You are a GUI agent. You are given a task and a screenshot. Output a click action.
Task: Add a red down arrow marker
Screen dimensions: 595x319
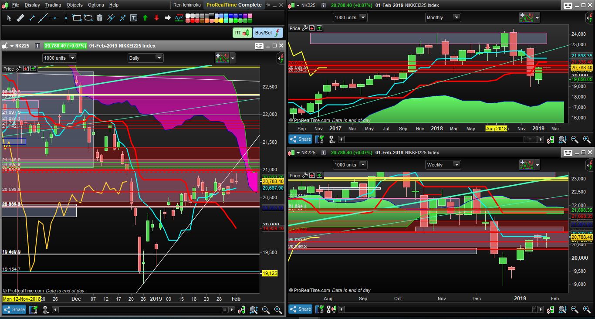(x=156, y=18)
